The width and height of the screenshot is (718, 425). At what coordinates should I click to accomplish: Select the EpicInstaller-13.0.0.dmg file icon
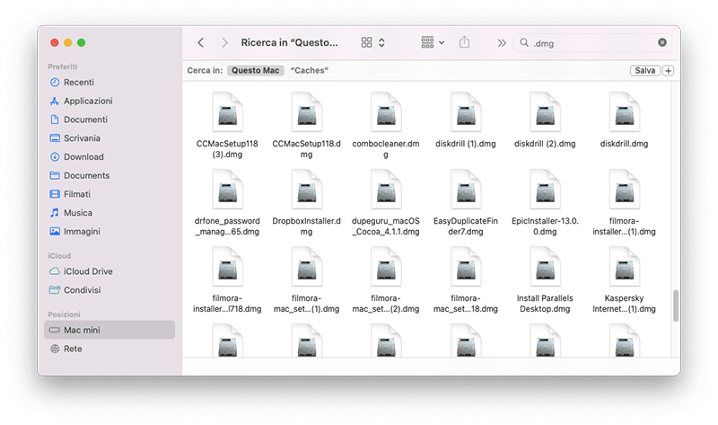pyautogui.click(x=545, y=190)
